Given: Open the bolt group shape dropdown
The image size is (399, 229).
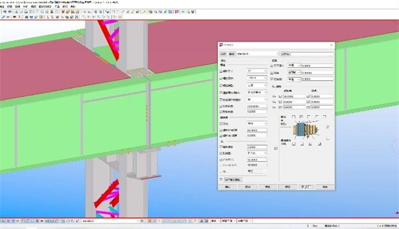Looking at the screenshot, I should click(x=257, y=124).
